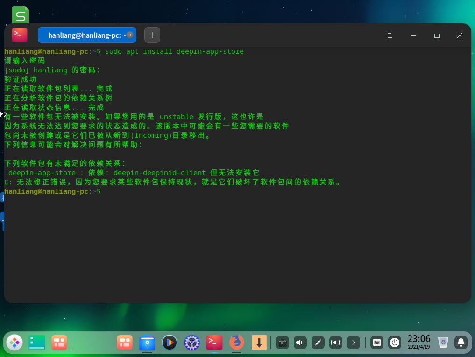Viewport: 475px width, 357px height.
Task: Click the terminal icon in dock
Action: coord(214,343)
